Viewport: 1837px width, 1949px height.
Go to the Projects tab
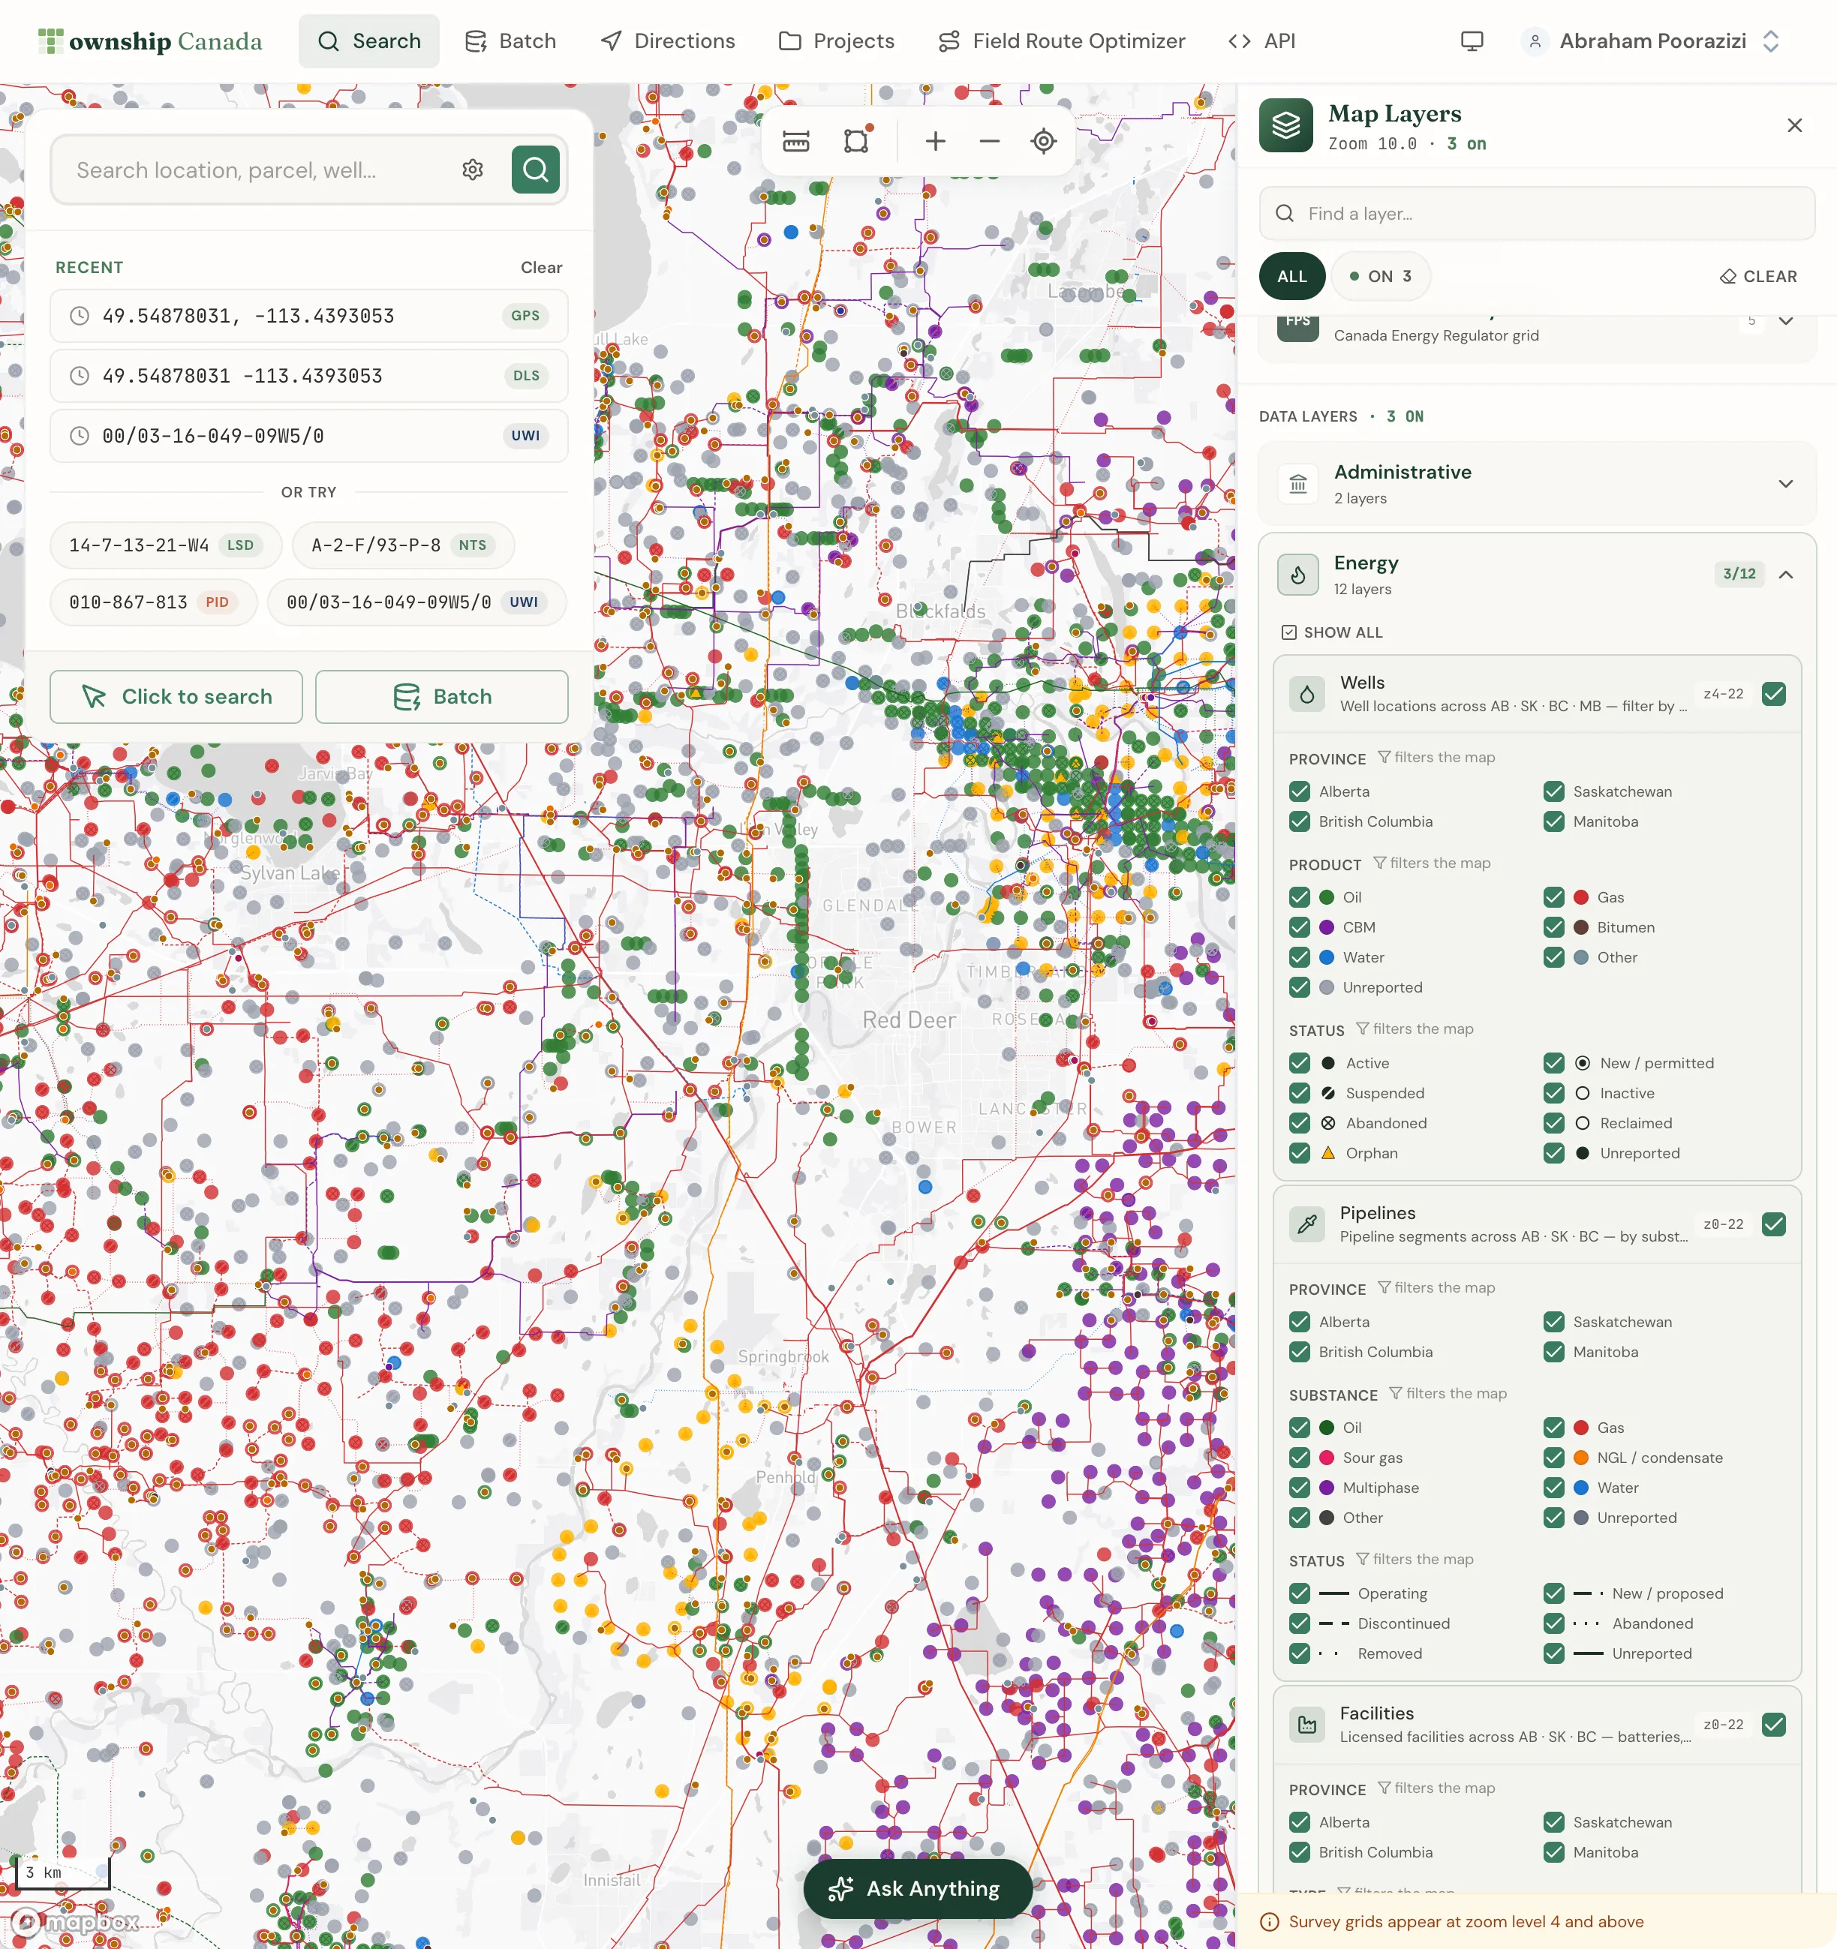point(837,41)
